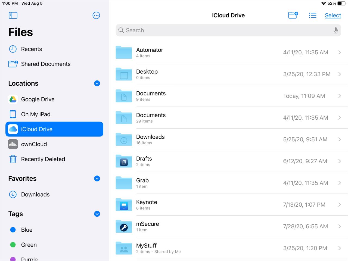Viewport: 348px width, 261px height.
Task: Open the Keynote folder icon
Action: 124,205
